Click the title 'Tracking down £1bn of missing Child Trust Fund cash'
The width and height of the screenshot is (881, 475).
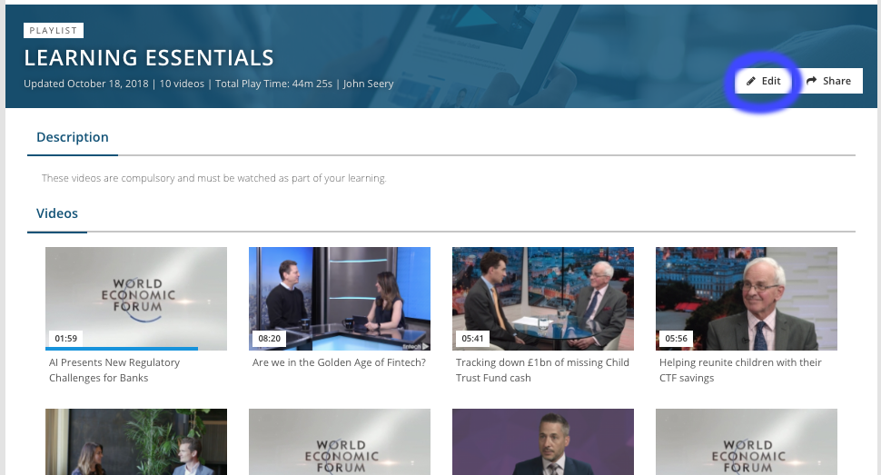[543, 371]
